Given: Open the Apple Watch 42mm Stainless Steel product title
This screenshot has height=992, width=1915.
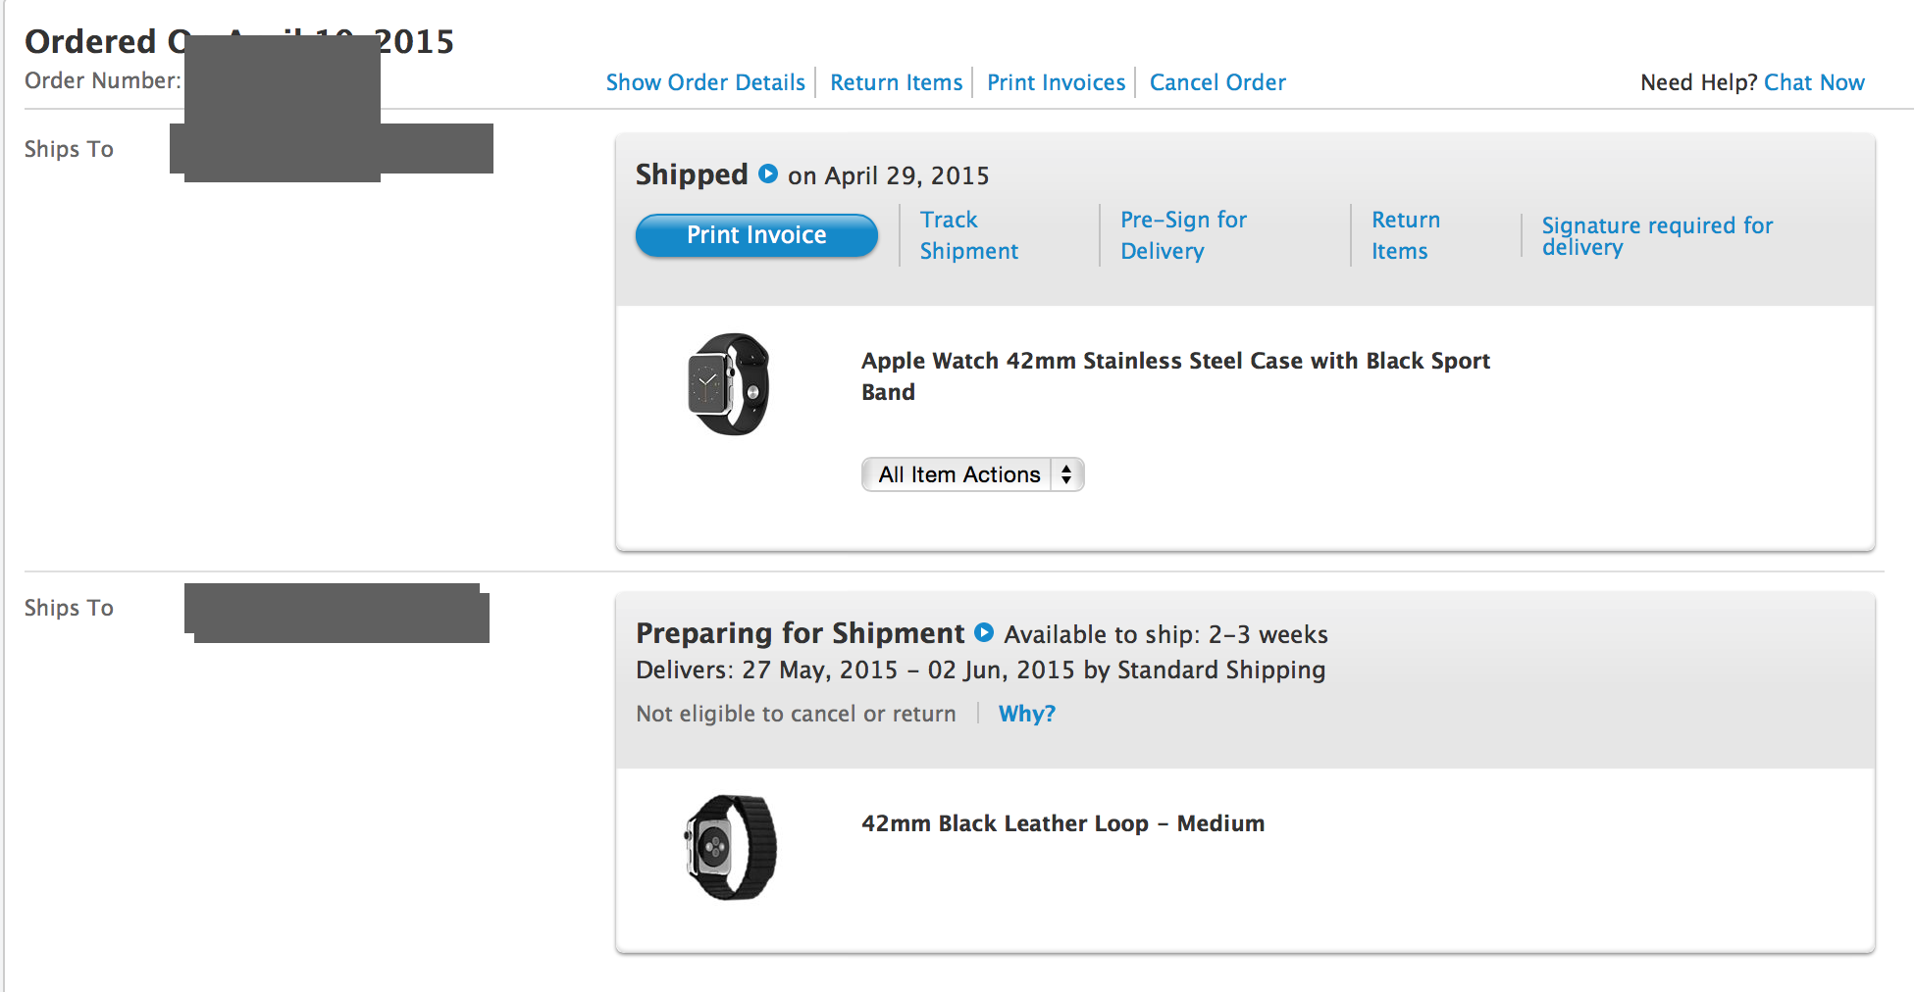Looking at the screenshot, I should 1175,376.
